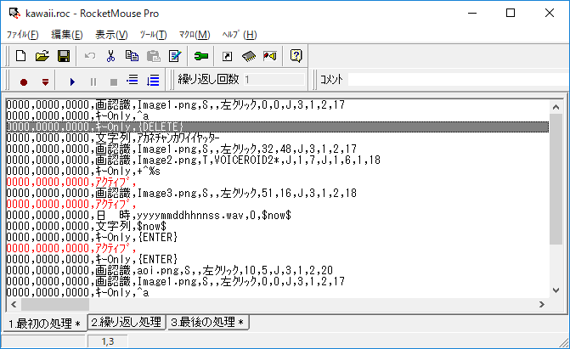
Task: Play the macro with blue triangle
Action: pos(72,82)
